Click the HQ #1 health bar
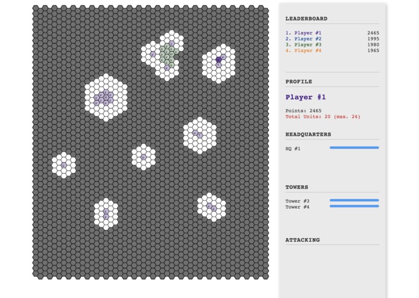The width and height of the screenshot is (419, 298). click(354, 148)
